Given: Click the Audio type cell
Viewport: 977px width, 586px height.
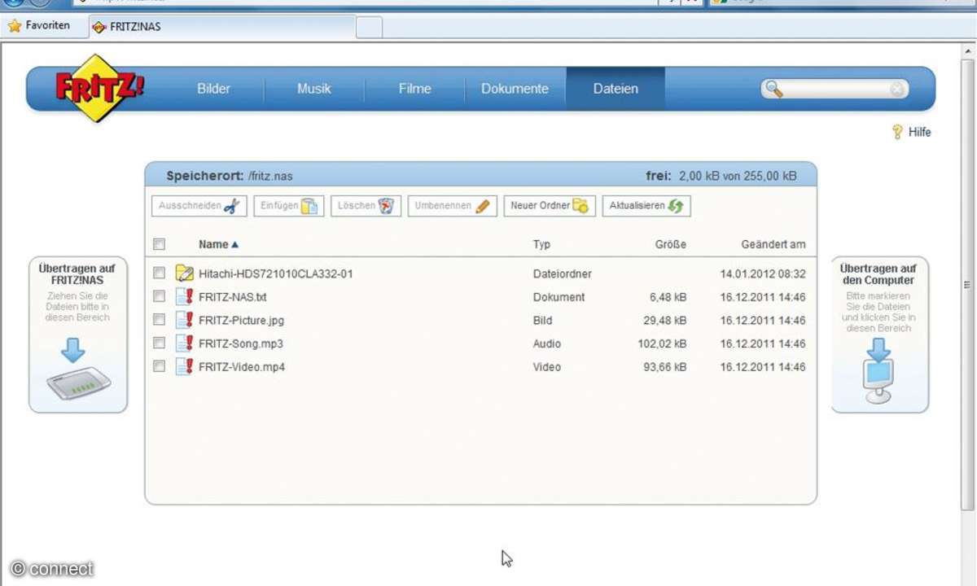Looking at the screenshot, I should 547,343.
